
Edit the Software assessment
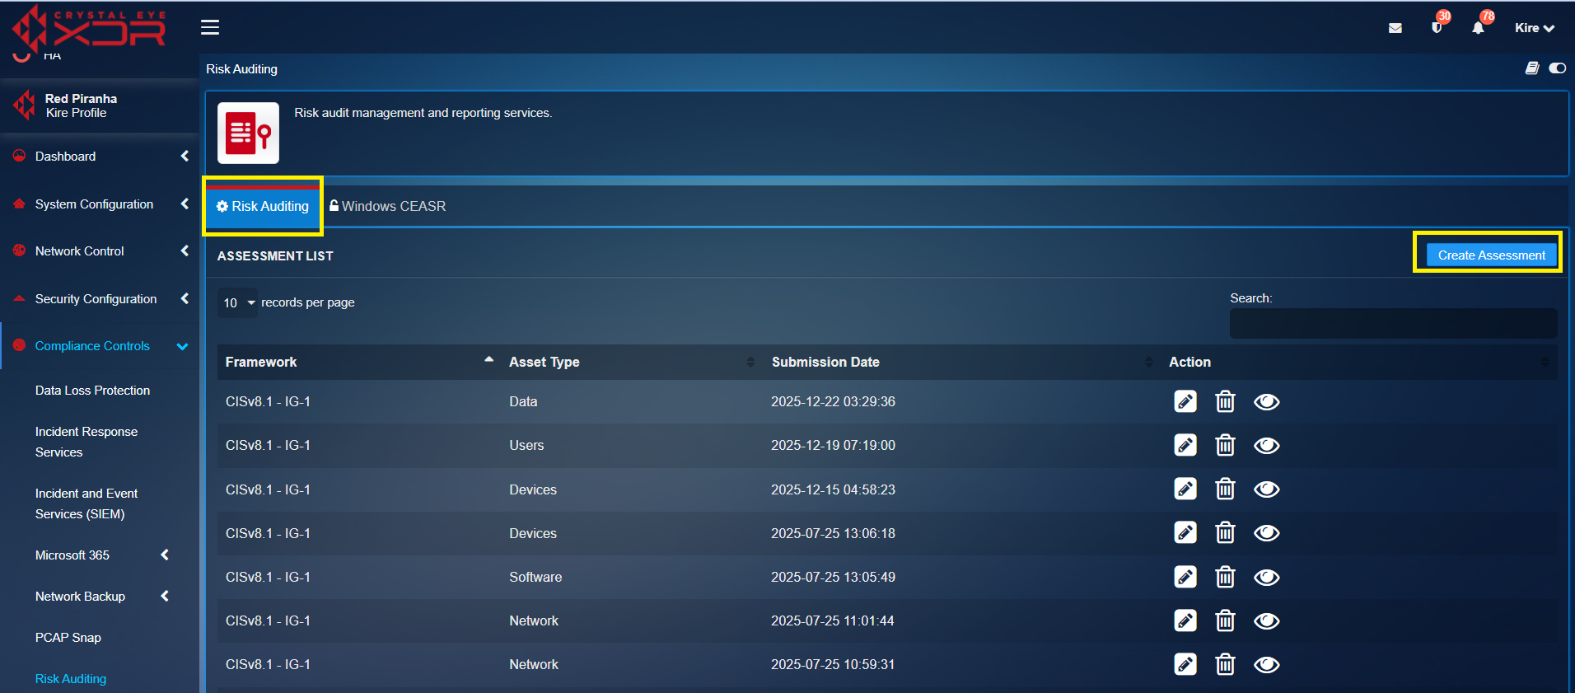coord(1185,577)
